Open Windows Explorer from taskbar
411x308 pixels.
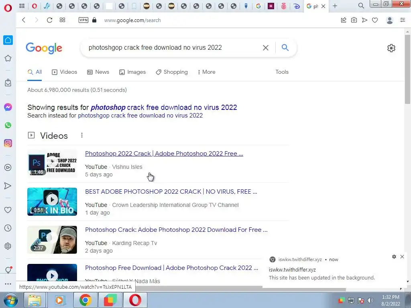(35, 300)
